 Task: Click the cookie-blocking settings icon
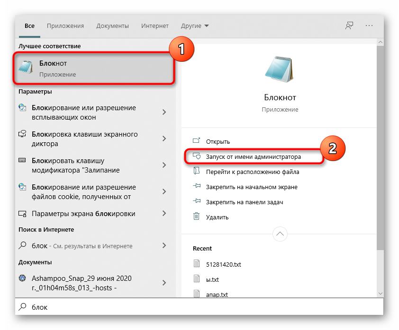tap(22, 187)
